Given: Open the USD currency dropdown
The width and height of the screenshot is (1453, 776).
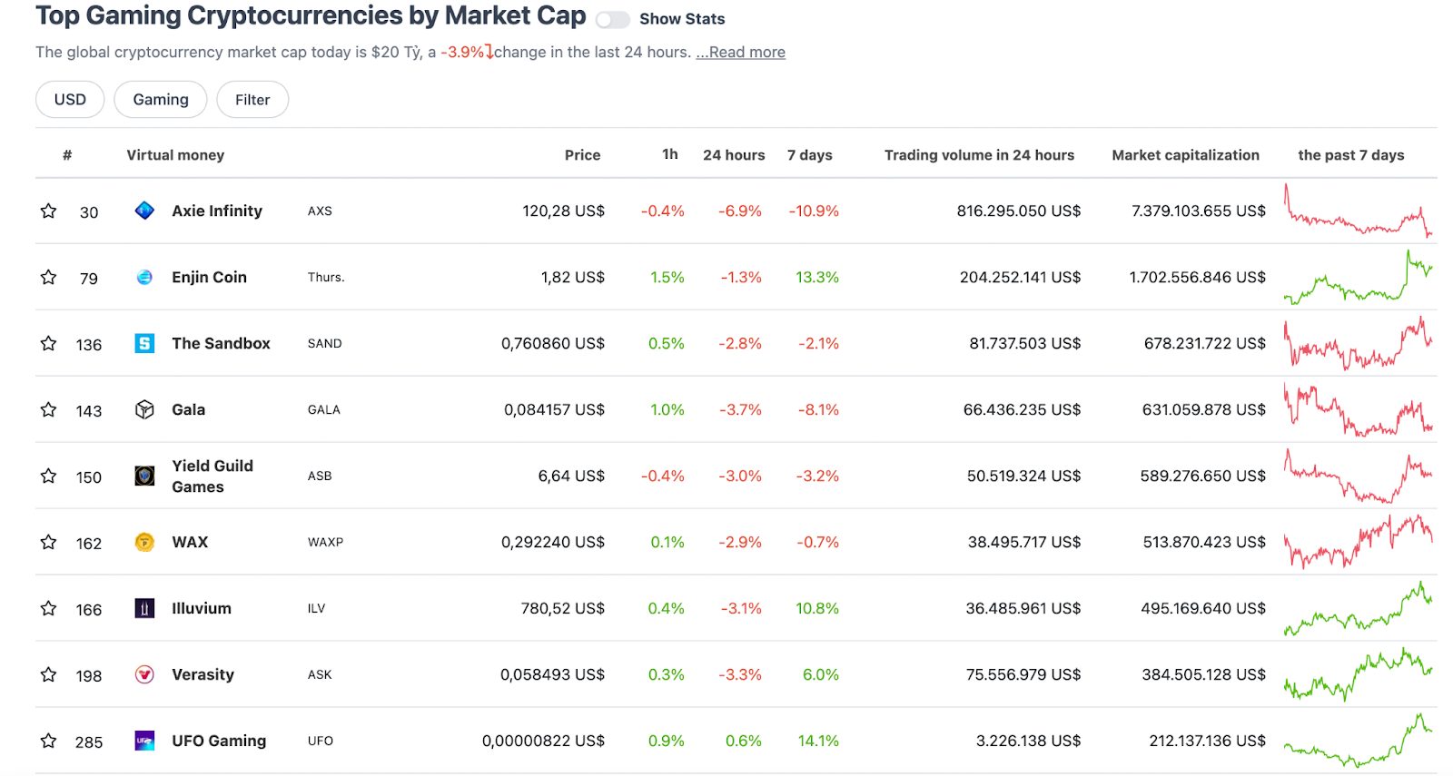Looking at the screenshot, I should tap(70, 100).
